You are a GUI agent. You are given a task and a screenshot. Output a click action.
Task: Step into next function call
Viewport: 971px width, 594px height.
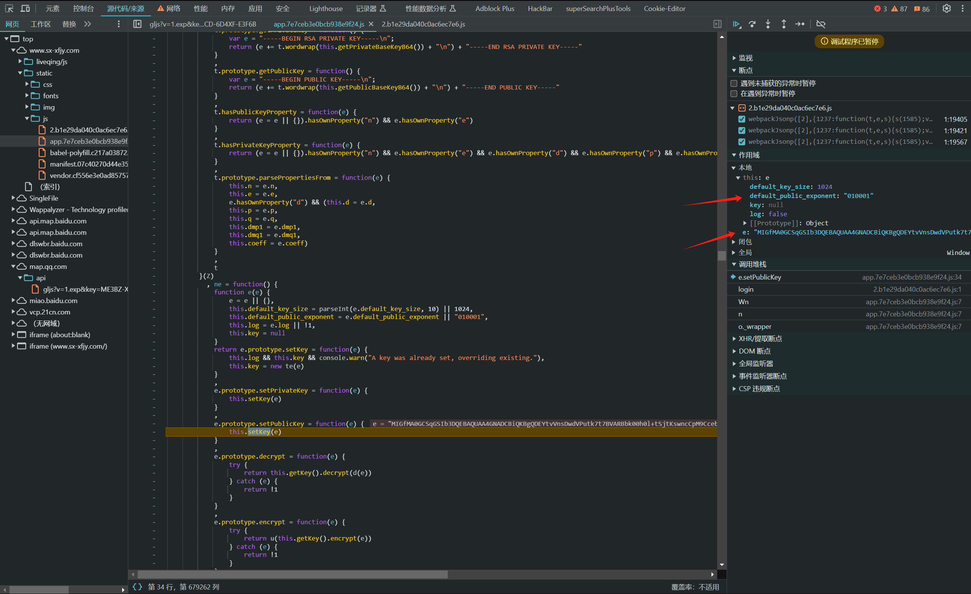coord(768,24)
